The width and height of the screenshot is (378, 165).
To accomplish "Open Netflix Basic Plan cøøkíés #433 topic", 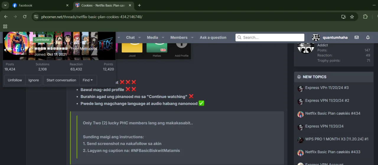I will 333,152.
